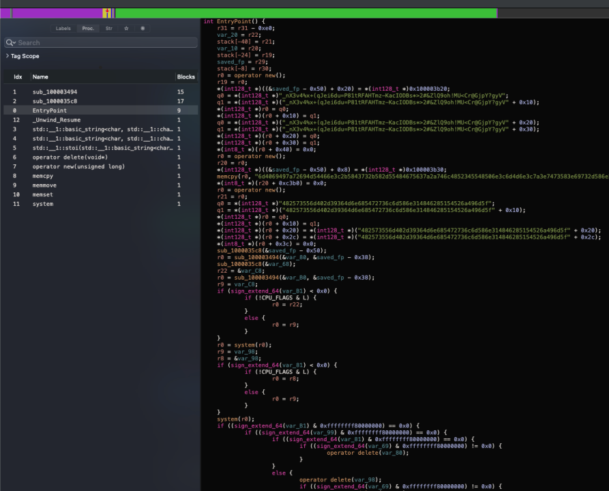The height and width of the screenshot is (491, 609).
Task: Click the line 'saved_fp = r29;'
Action: (242, 62)
